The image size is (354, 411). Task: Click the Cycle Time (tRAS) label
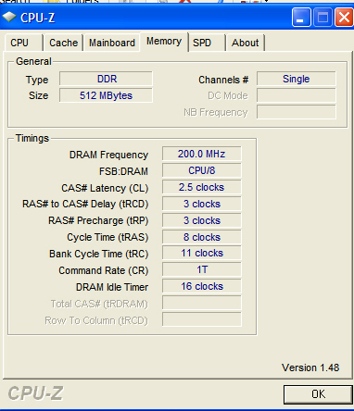tap(107, 237)
